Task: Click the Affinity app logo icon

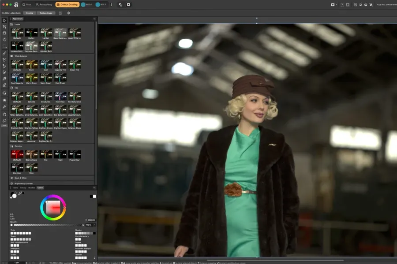Action: (16, 4)
